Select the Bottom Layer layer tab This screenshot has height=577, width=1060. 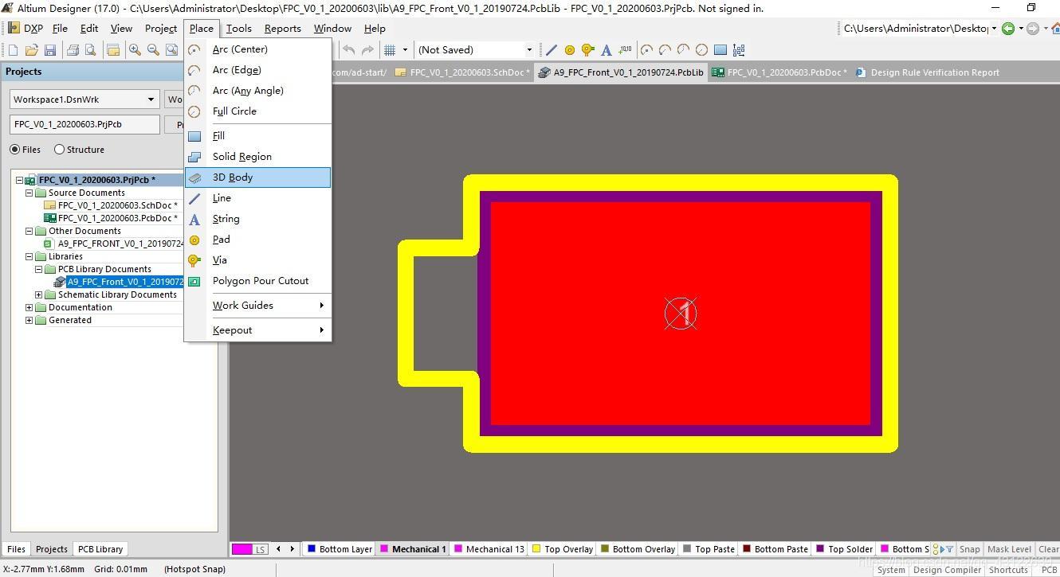pos(340,549)
